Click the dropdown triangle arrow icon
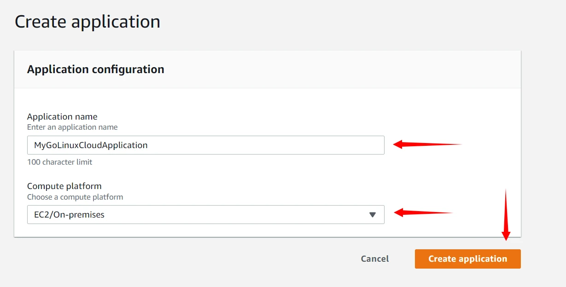Image resolution: width=566 pixels, height=287 pixels. pyautogui.click(x=373, y=215)
